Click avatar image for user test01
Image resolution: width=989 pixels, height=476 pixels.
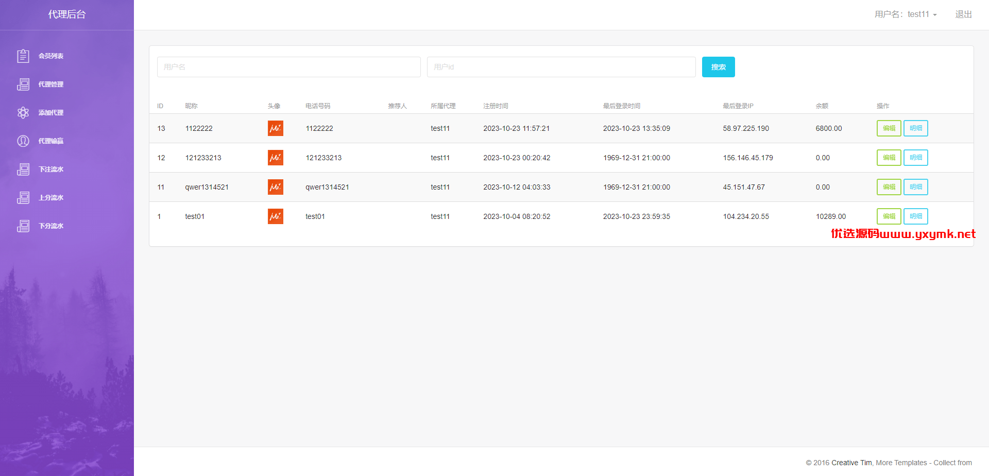coord(276,216)
